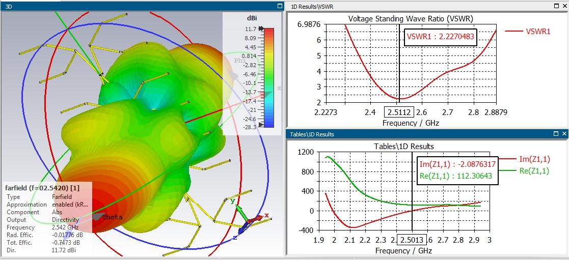Click the xyz coordinate axes triad
The height and width of the screenshot is (260, 569).
pyautogui.click(x=250, y=218)
